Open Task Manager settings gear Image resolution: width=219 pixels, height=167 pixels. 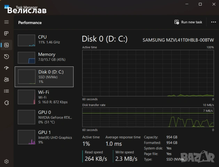click(6, 161)
